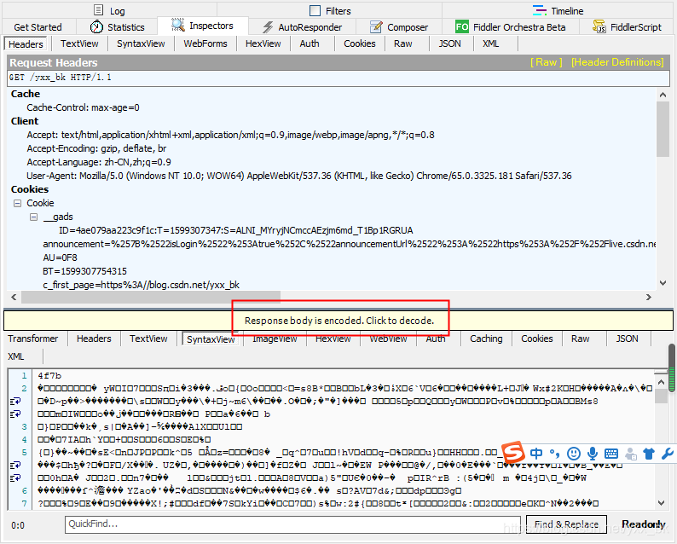Image resolution: width=677 pixels, height=544 pixels.
Task: Open the Header Definitions link
Action: click(617, 62)
